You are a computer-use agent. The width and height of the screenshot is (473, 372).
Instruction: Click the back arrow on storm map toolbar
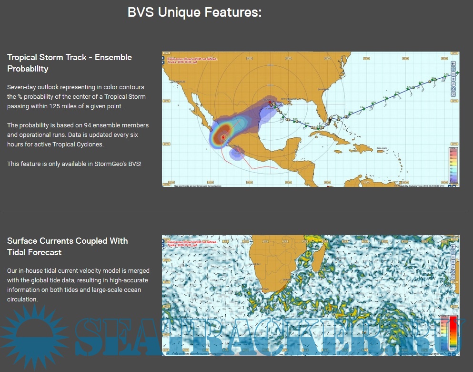pos(453,63)
